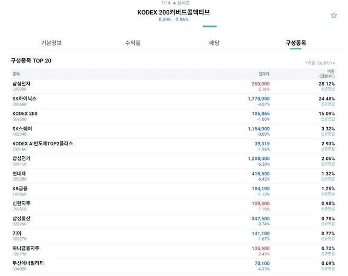
Task: View 두산에너빌리티 holding details
Action: click(173, 266)
